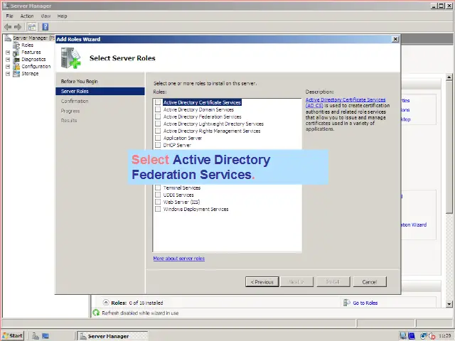Click the vertical scrollbar thumb in Server Manager
The image size is (455, 341).
click(x=449, y=146)
